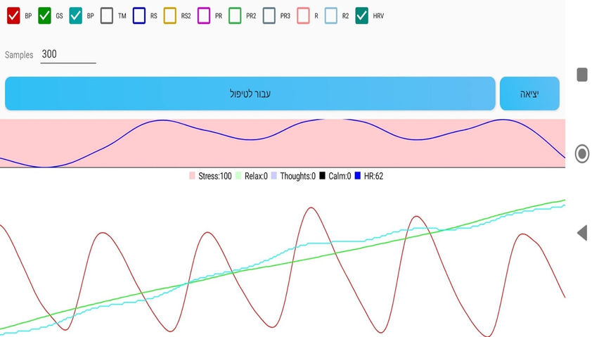Tap the Android home circle icon

582,153
